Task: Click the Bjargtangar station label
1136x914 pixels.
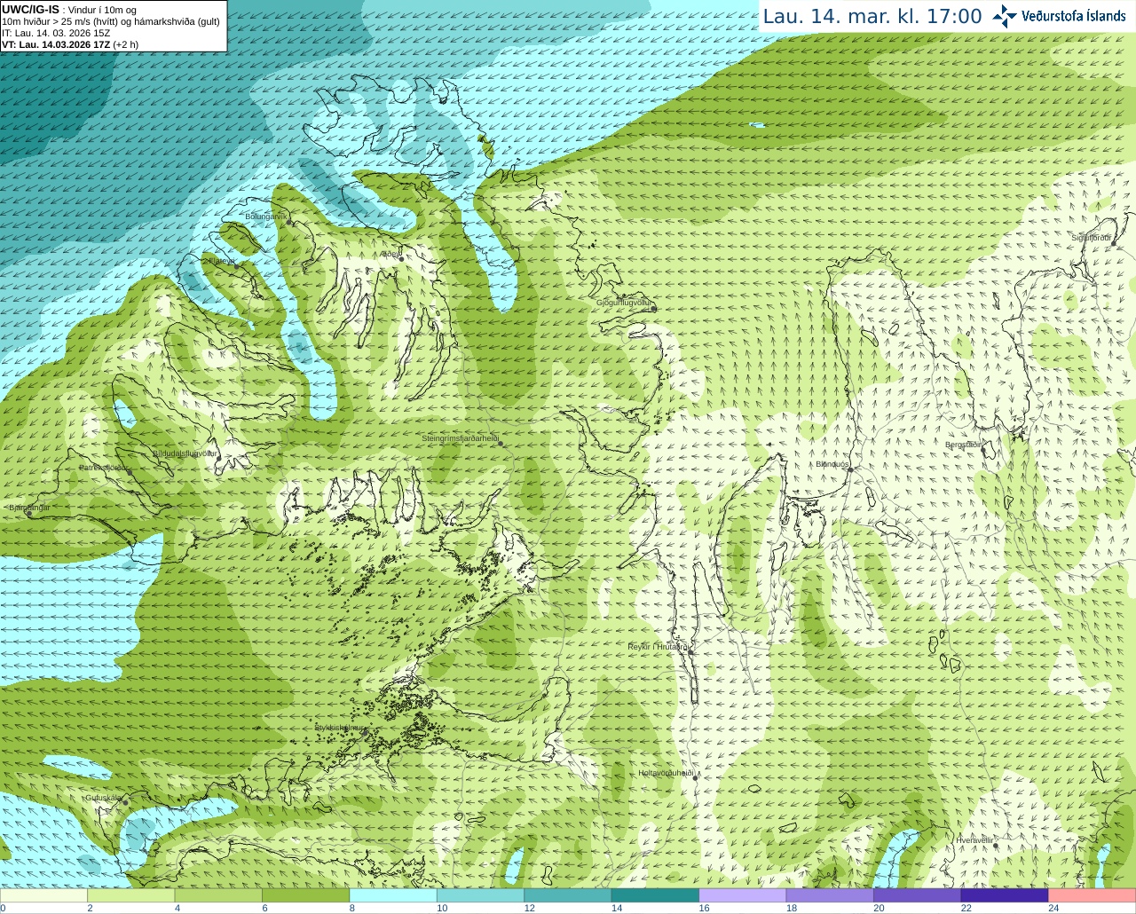Action: [x=29, y=508]
